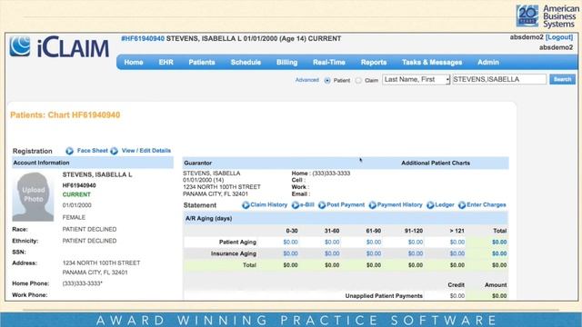Click the Face Sheet arrow icon
The image size is (582, 327).
(69, 151)
